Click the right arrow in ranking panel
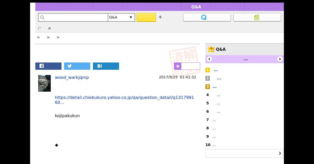The width and height of the screenshot is (314, 164). (x=280, y=59)
